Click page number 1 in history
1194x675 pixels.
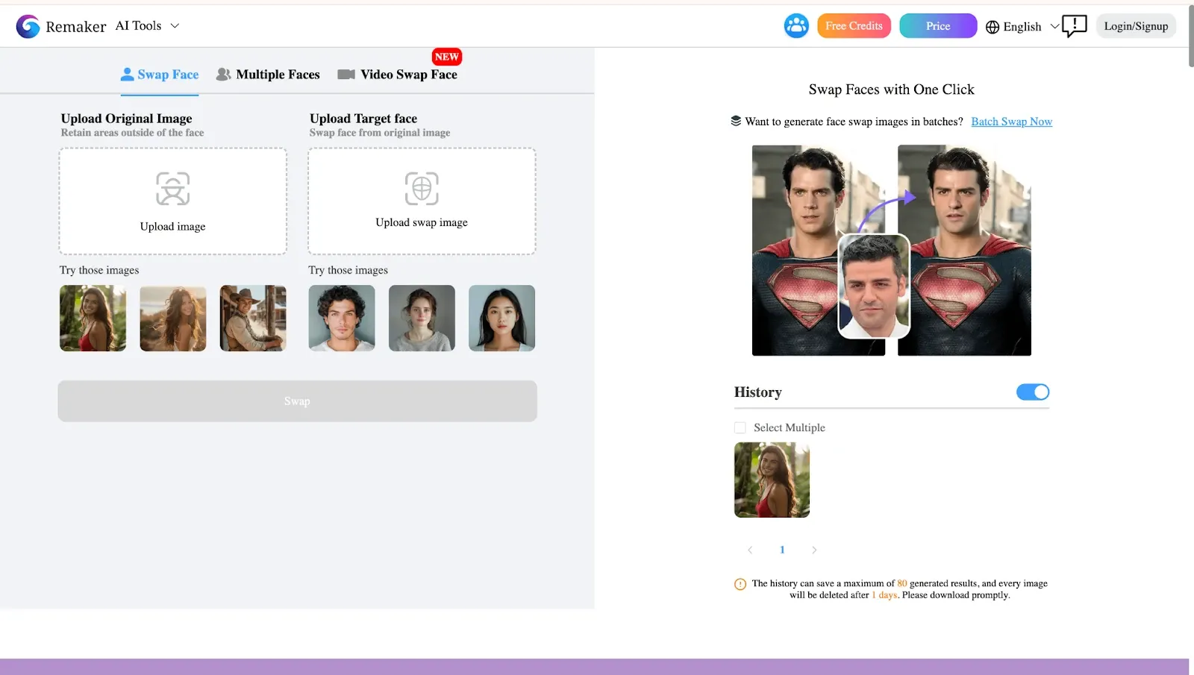782,550
